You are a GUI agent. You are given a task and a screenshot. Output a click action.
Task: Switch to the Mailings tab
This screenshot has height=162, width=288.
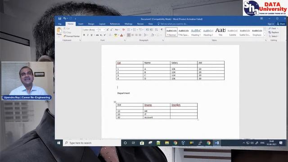[128, 24]
